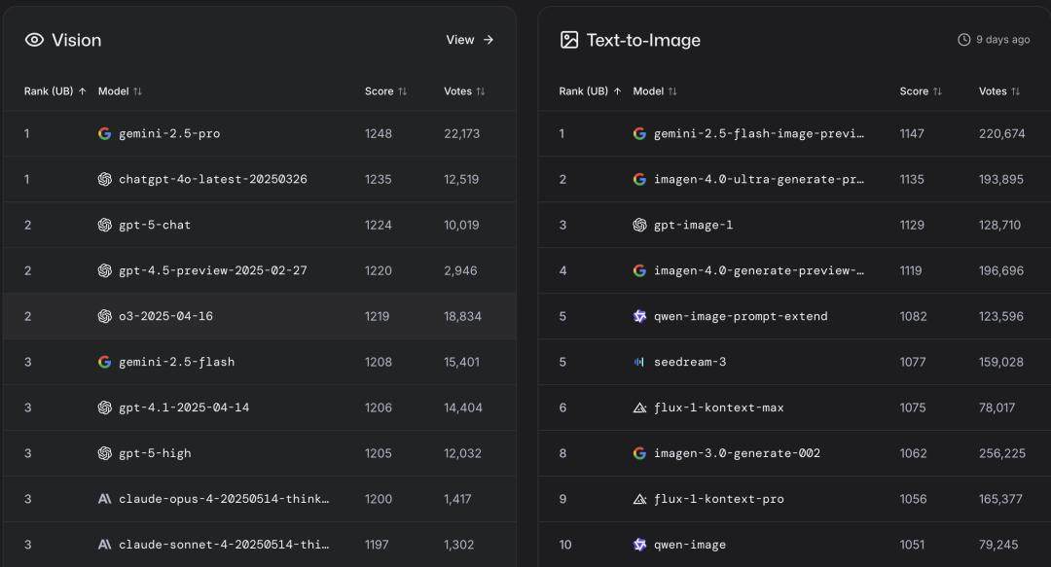Click the Google logo beside gemini-2.5-flash

coord(104,362)
